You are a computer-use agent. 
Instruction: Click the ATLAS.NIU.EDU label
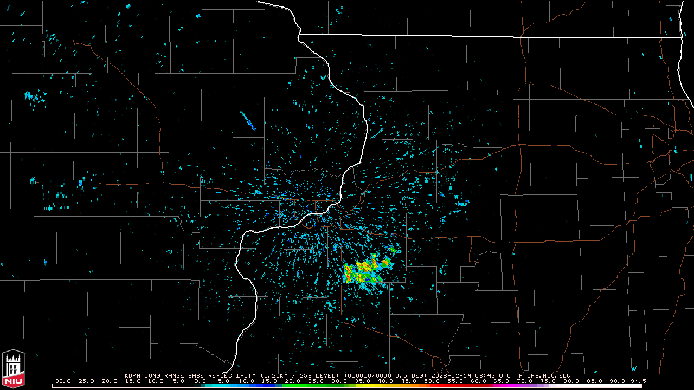point(544,375)
